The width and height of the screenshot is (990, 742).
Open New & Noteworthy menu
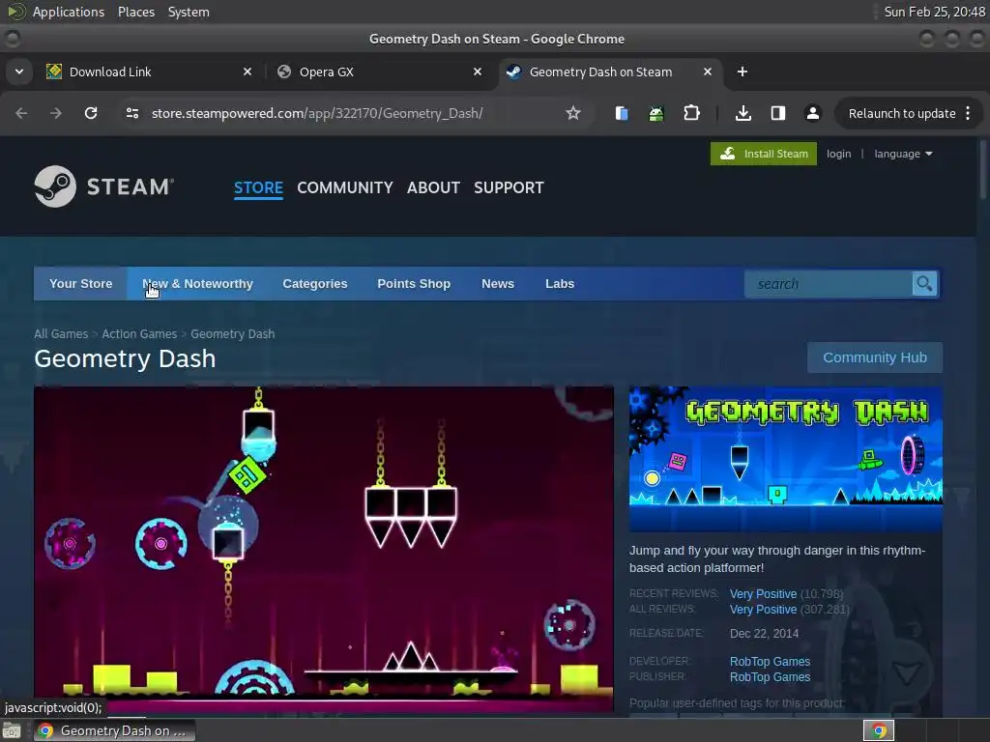[x=197, y=284]
